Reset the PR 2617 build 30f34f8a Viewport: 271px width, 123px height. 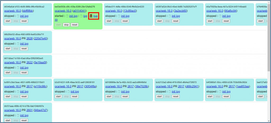(x=74, y=96)
